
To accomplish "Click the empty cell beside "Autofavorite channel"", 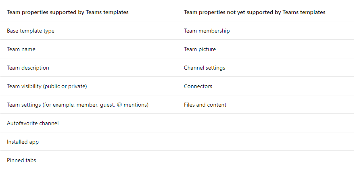I will (x=266, y=124).
